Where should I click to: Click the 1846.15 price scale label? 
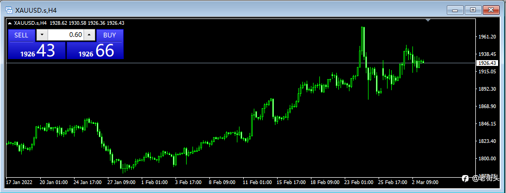point(487,123)
